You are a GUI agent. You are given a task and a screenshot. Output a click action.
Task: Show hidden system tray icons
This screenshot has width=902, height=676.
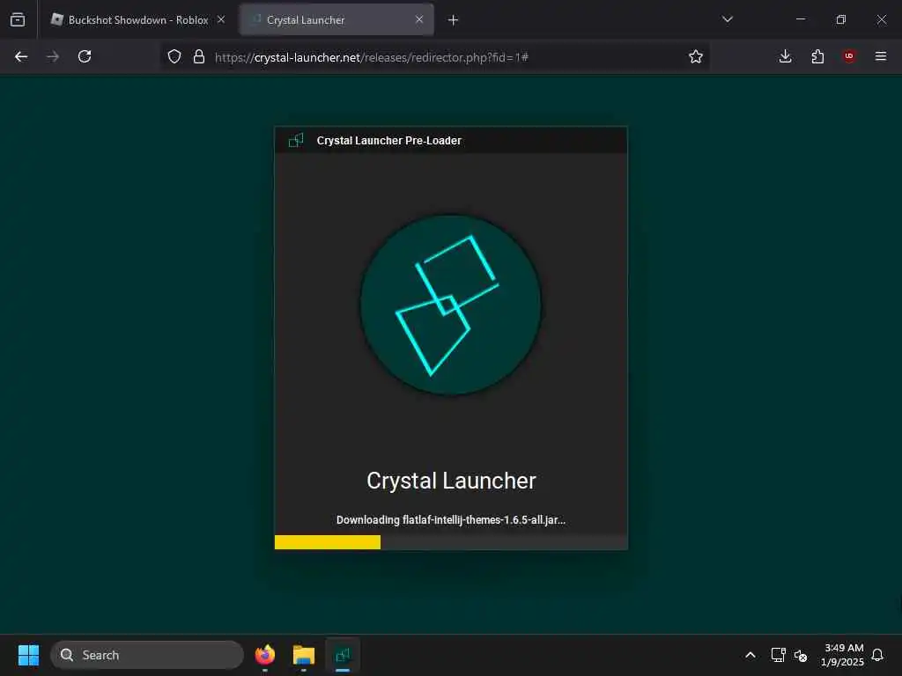[x=750, y=655]
